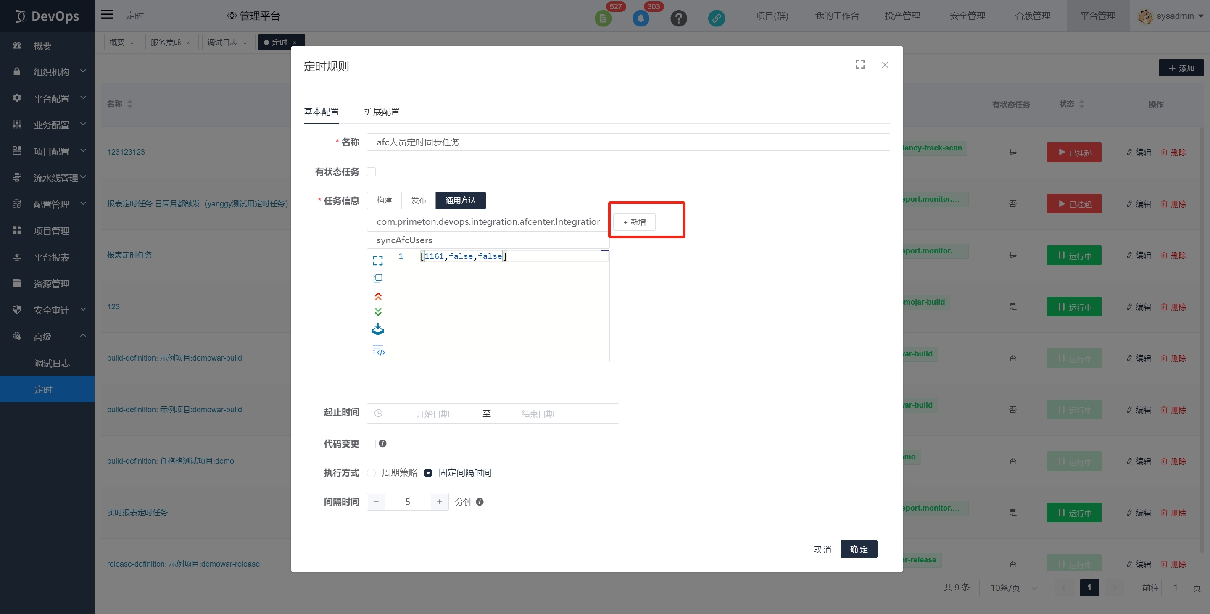Viewport: 1210px width, 614px height.
Task: Click the 确定 confirm button
Action: coord(858,549)
